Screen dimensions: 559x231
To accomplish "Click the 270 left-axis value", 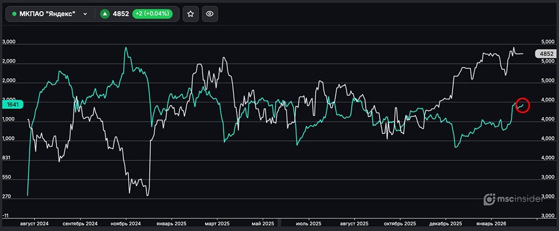I will tap(6, 196).
